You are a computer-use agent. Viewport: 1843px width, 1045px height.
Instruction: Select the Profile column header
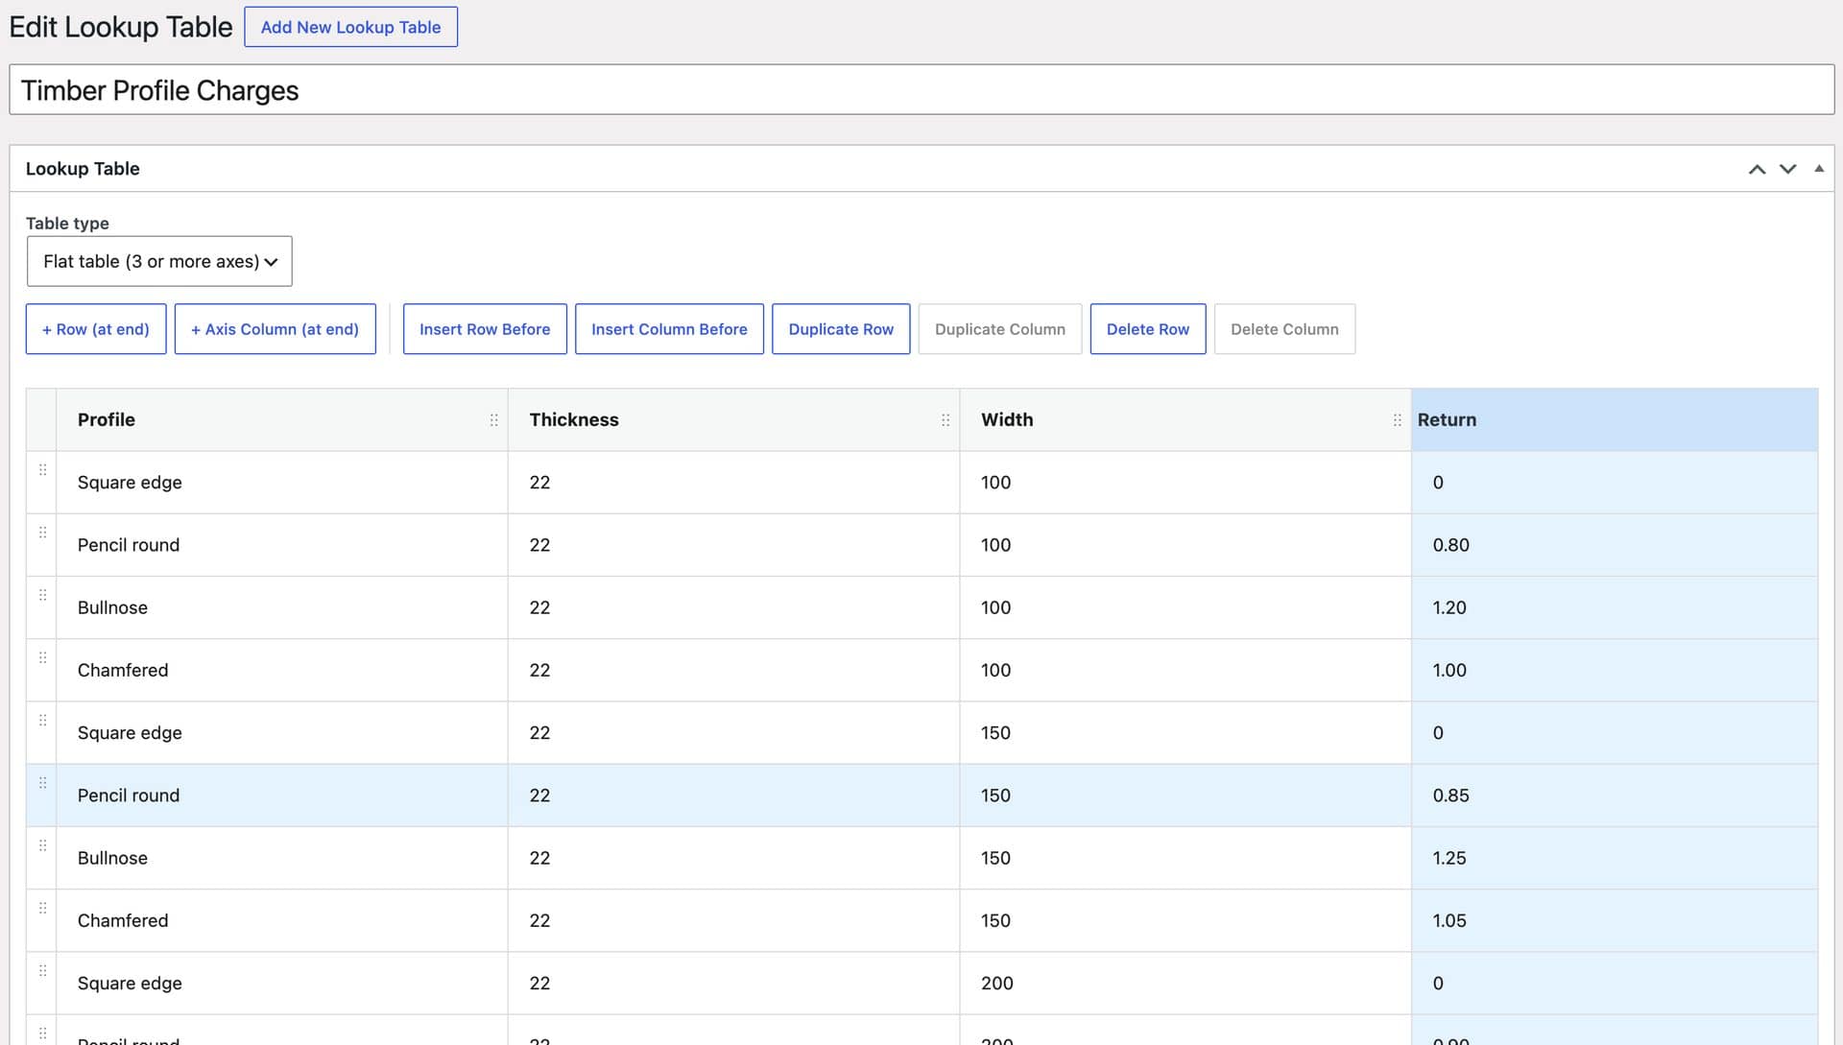[282, 420]
